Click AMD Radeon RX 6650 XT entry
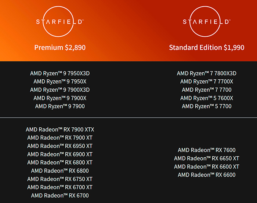Viewport: 257px width, 203px height. 206,159
